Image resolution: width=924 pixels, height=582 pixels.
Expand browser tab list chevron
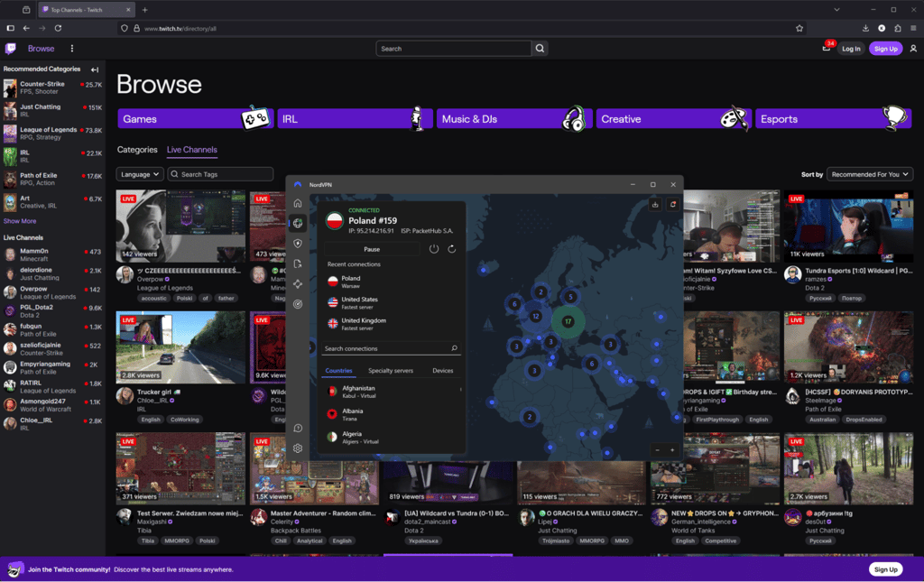click(x=836, y=9)
